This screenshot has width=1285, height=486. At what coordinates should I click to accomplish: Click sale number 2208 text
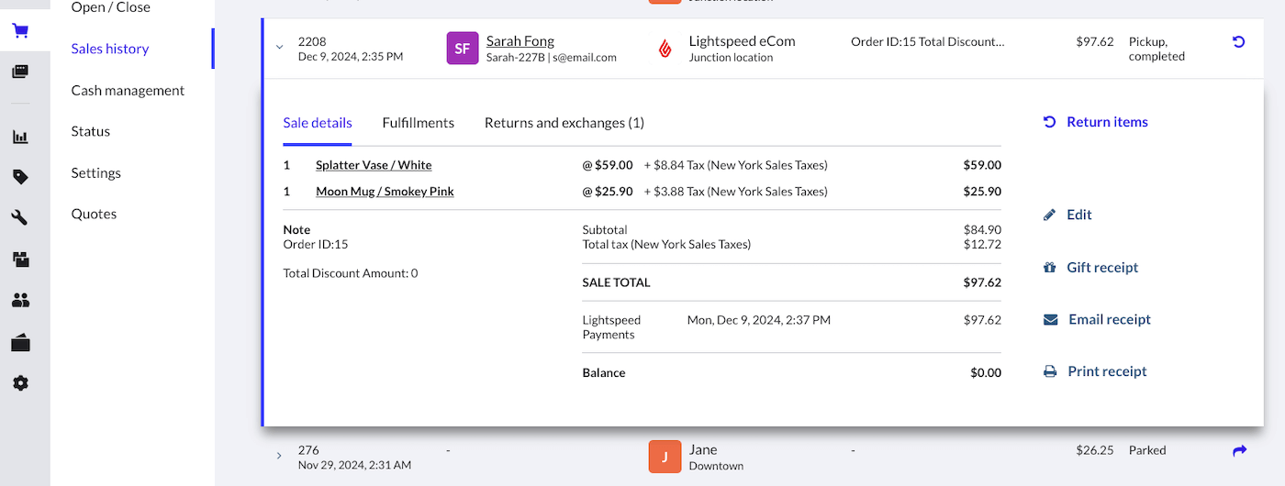pyautogui.click(x=312, y=41)
